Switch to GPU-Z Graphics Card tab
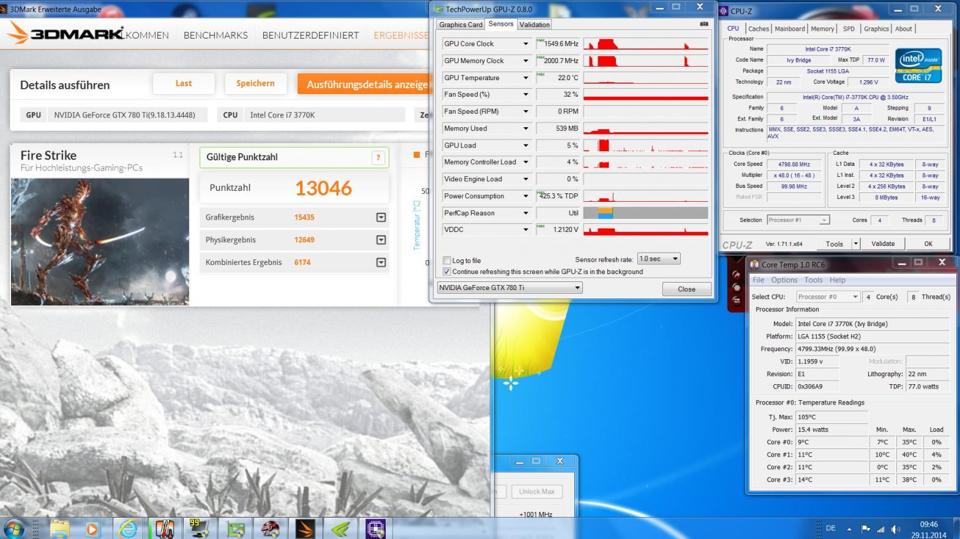Viewport: 960px width, 539px height. pos(460,24)
